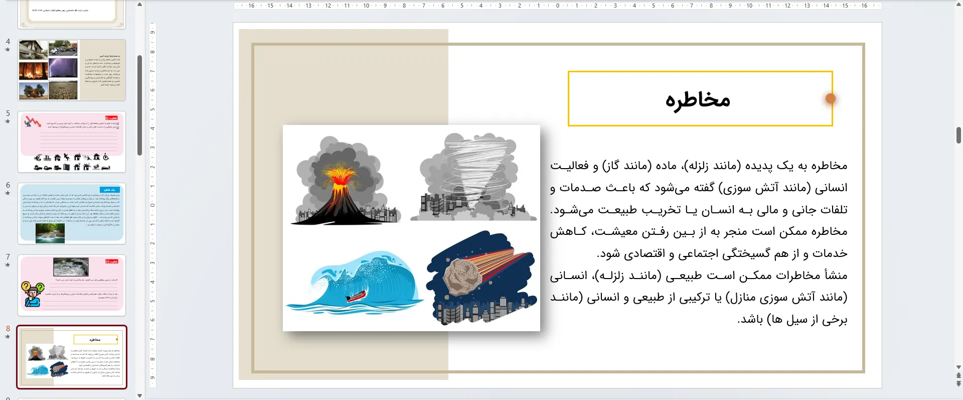The width and height of the screenshot is (963, 400).
Task: Click the last body line "برخی از سیل ها) باشد."
Action: [792, 320]
